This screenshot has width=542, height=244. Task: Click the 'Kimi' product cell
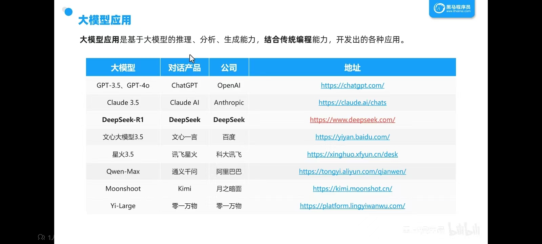[x=185, y=188]
